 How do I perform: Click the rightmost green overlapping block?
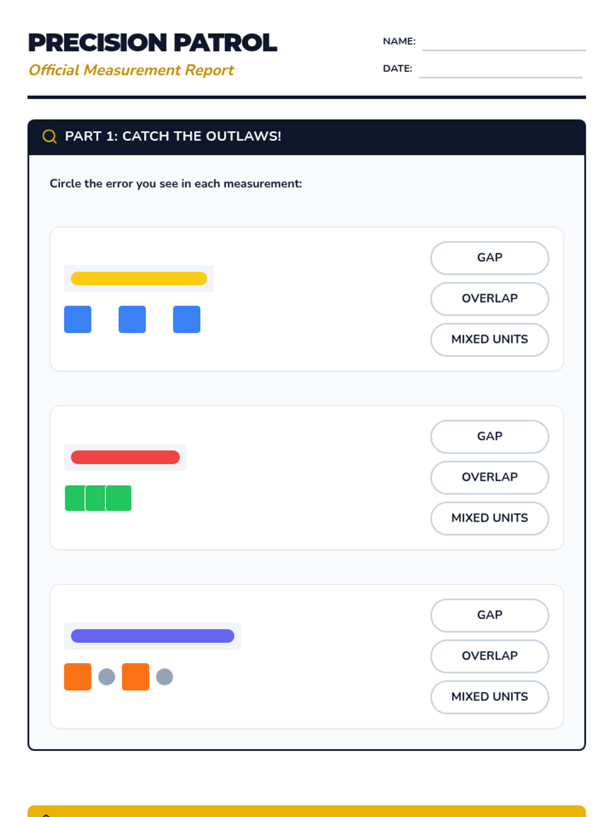click(120, 498)
